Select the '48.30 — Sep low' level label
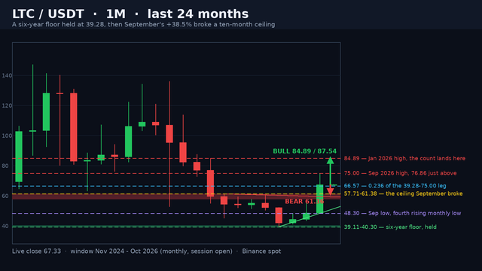 tap(402, 213)
